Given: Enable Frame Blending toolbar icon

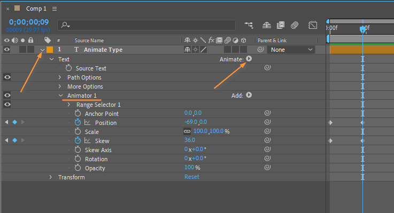Looking at the screenshot, I should 281,25.
